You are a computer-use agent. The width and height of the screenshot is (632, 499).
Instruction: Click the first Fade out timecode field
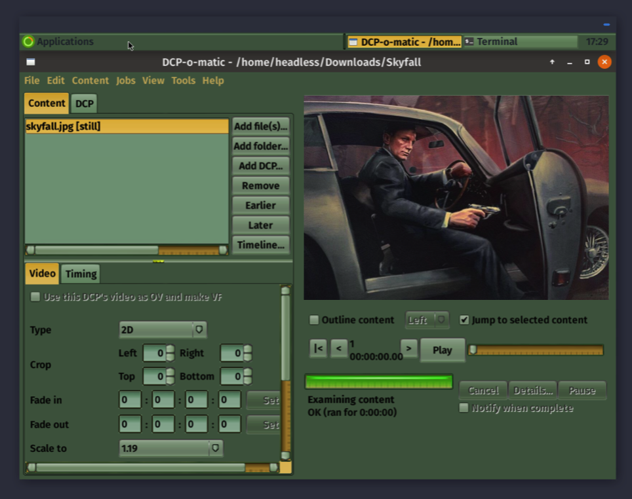130,424
